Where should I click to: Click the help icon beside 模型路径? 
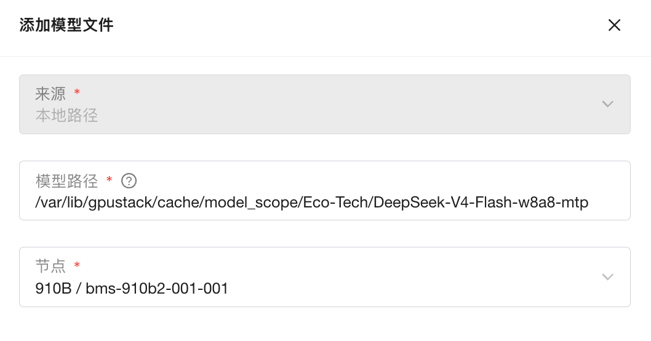pos(129,181)
